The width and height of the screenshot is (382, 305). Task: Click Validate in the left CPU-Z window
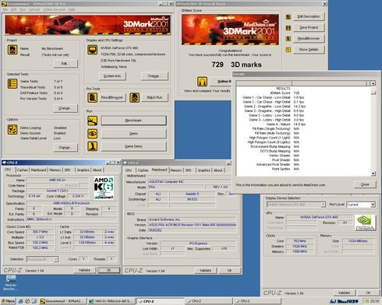click(x=84, y=270)
